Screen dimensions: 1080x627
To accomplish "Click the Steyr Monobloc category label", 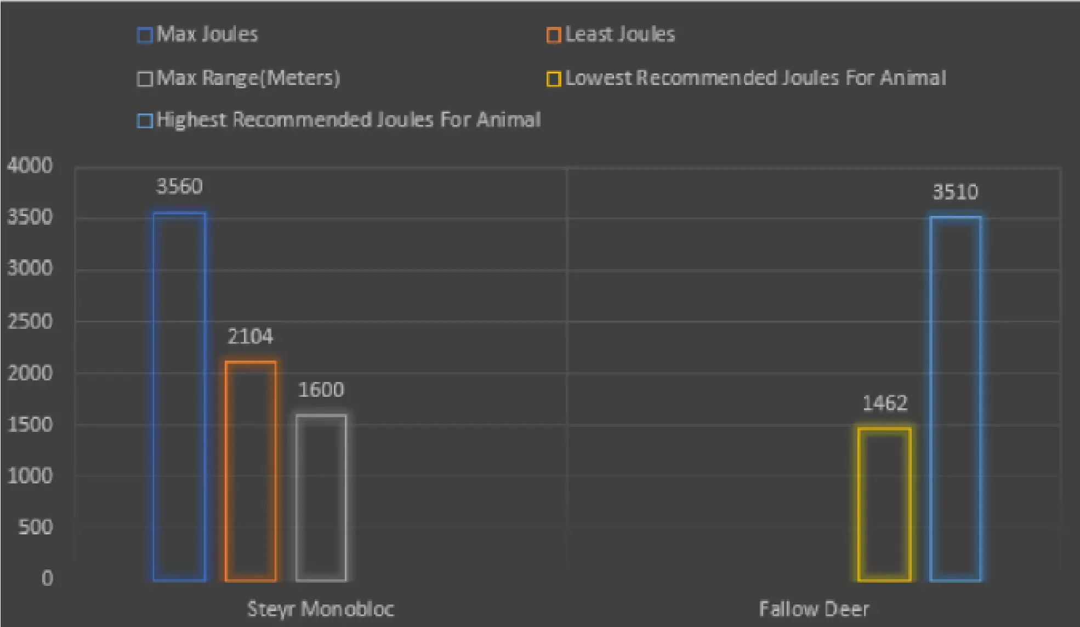I will pyautogui.click(x=321, y=609).
